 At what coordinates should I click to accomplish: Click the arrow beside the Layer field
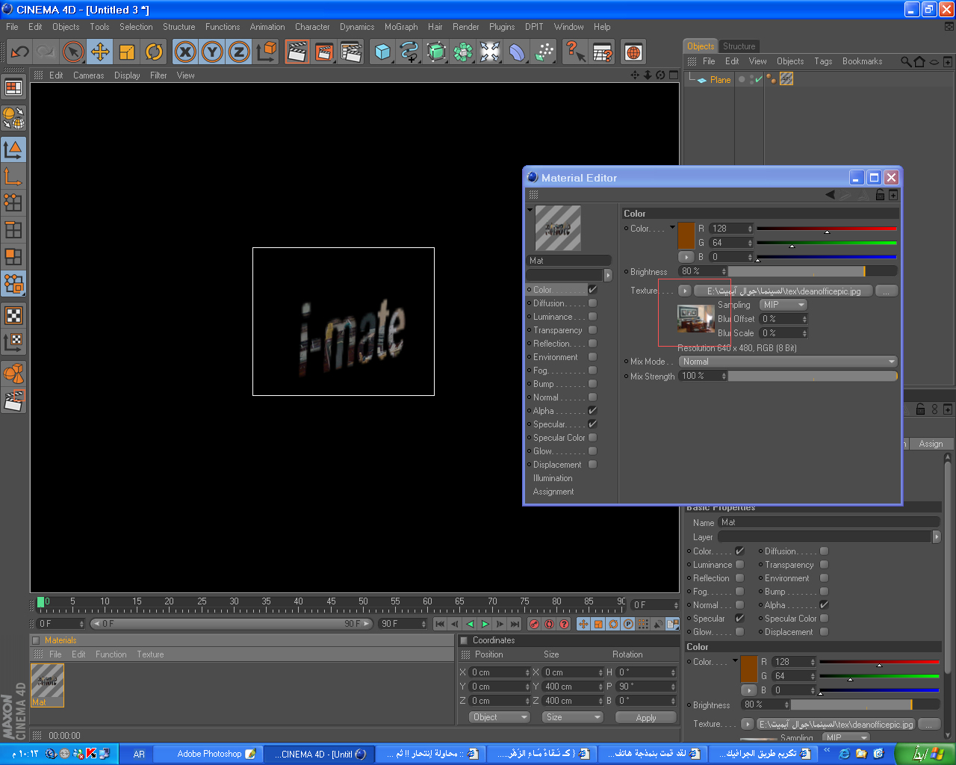pos(937,536)
